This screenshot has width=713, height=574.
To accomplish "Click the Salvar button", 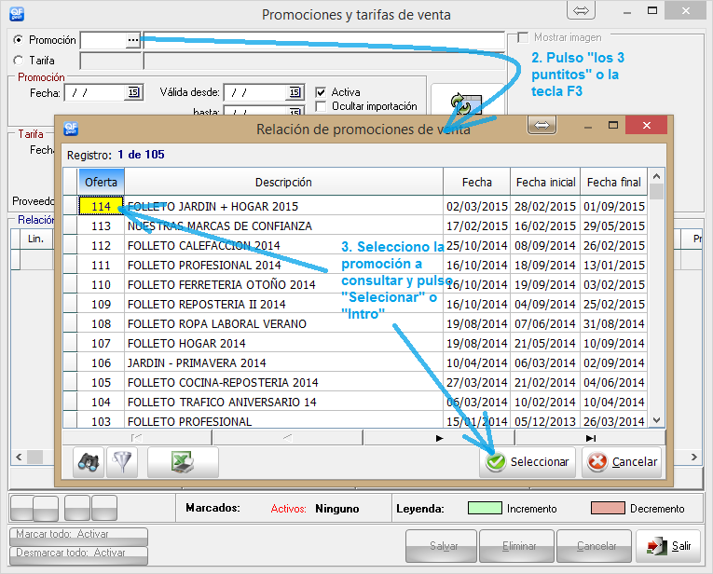I will (441, 546).
